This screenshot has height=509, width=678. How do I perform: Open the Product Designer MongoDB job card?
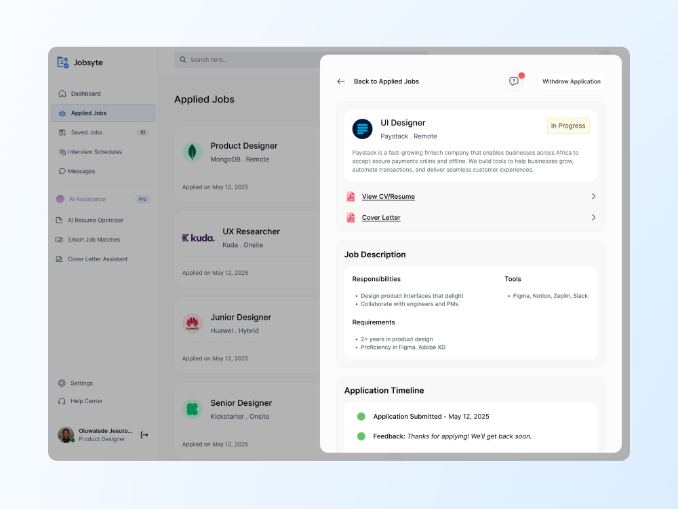tap(247, 164)
